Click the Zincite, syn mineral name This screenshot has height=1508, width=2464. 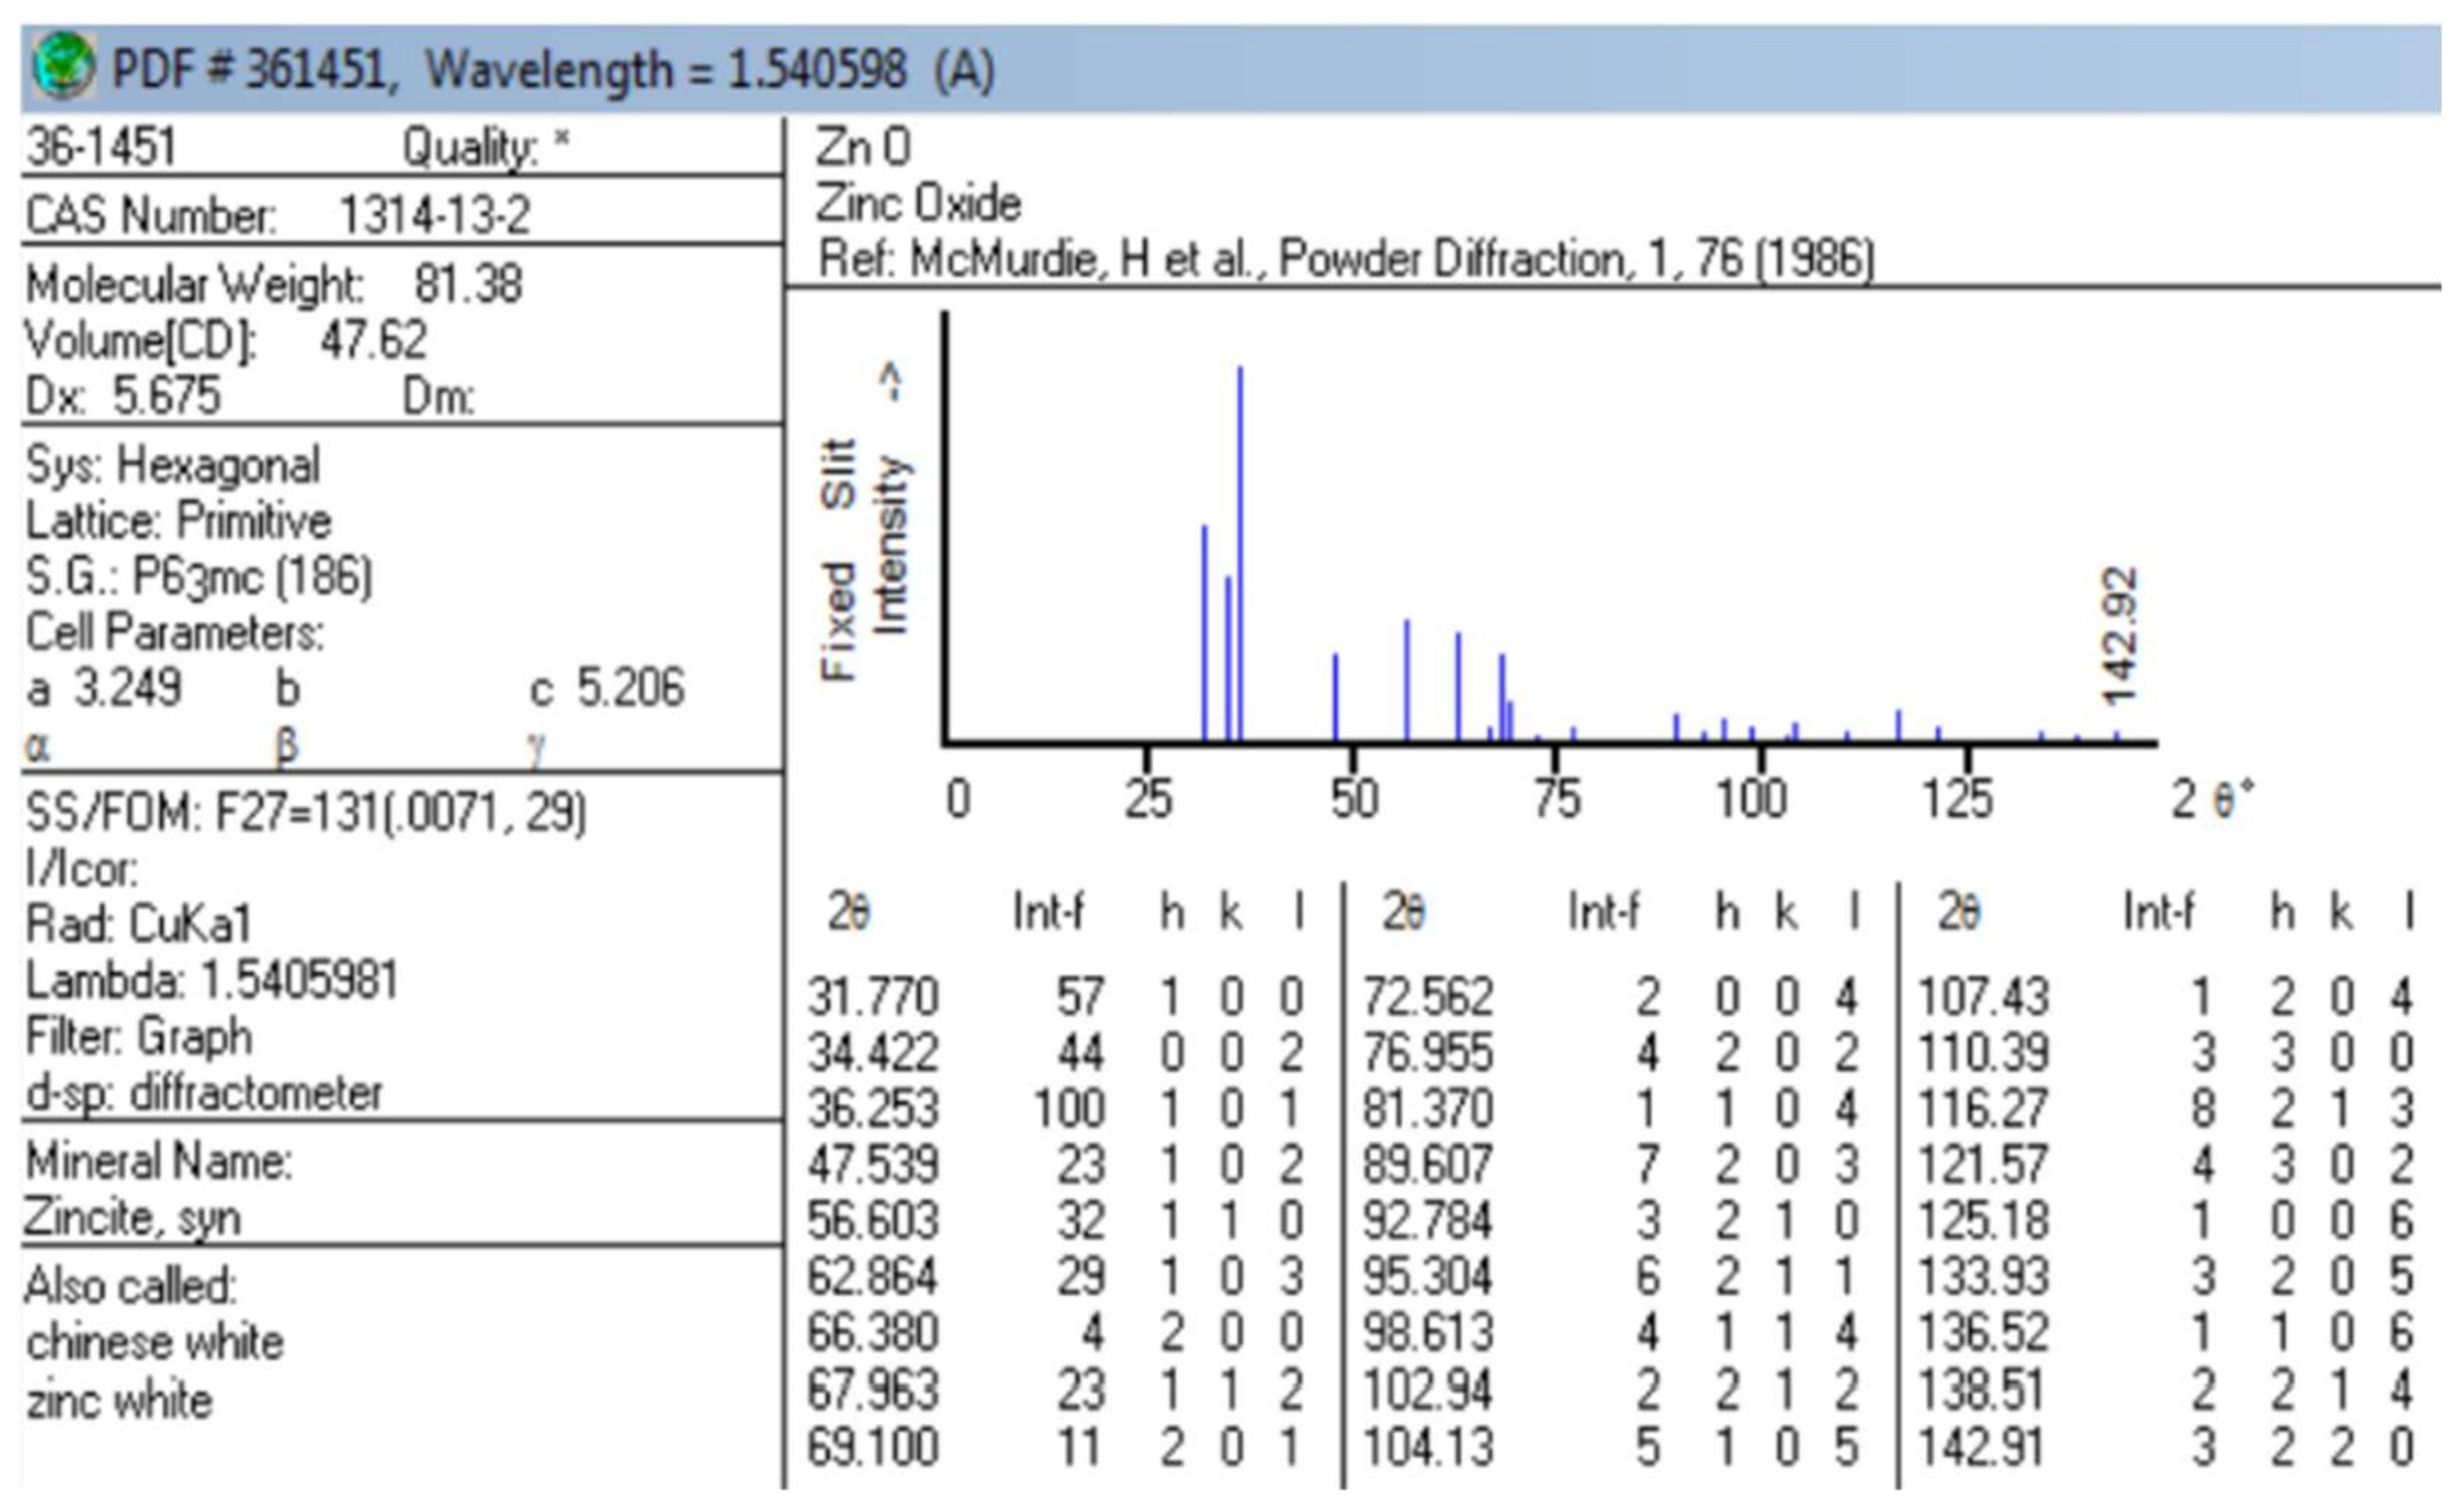click(x=132, y=1218)
